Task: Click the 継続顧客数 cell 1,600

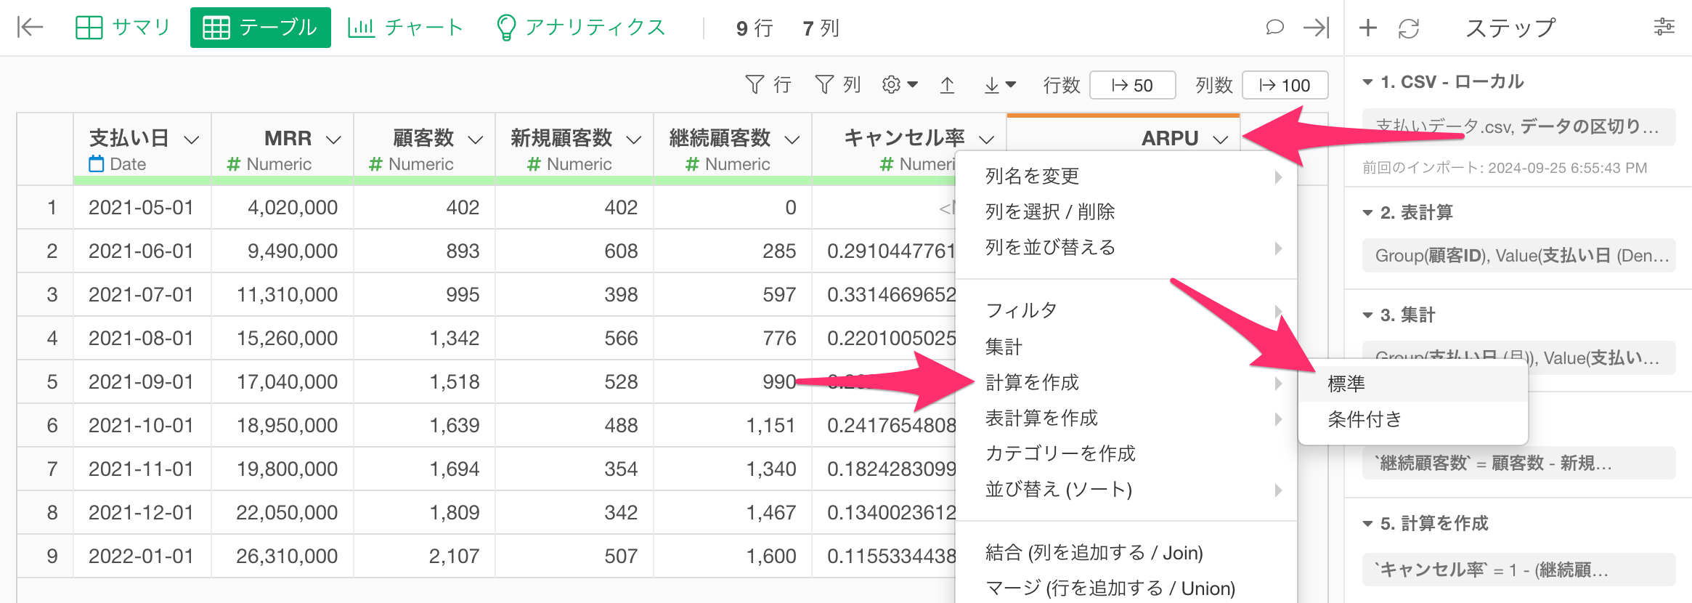Action: [733, 557]
